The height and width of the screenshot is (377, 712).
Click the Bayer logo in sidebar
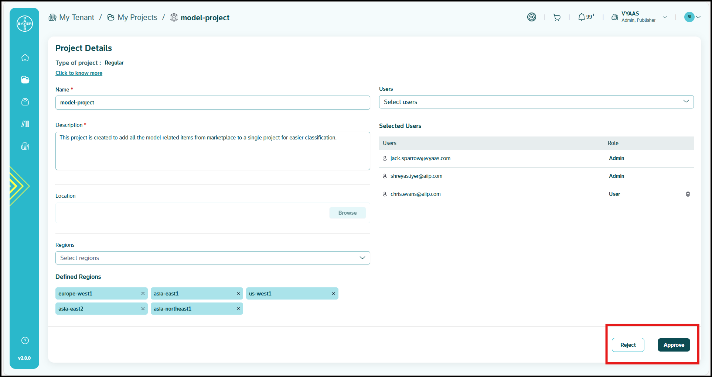25,24
